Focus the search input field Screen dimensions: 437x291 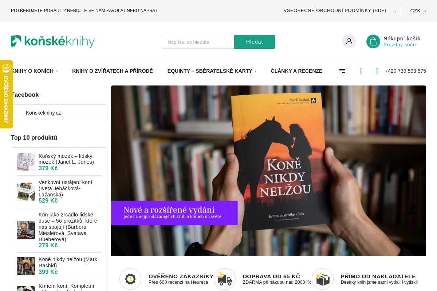tap(198, 42)
